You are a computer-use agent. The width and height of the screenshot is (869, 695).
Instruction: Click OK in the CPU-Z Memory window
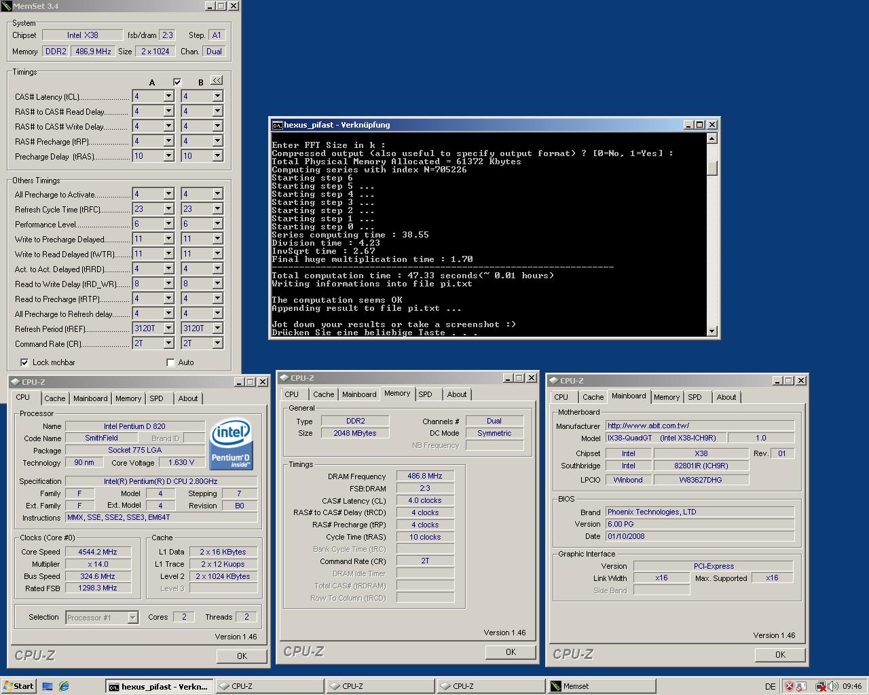511,652
